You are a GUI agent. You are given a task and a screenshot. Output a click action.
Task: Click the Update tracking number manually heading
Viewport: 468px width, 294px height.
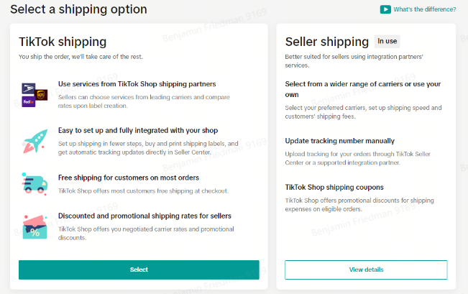pos(339,141)
